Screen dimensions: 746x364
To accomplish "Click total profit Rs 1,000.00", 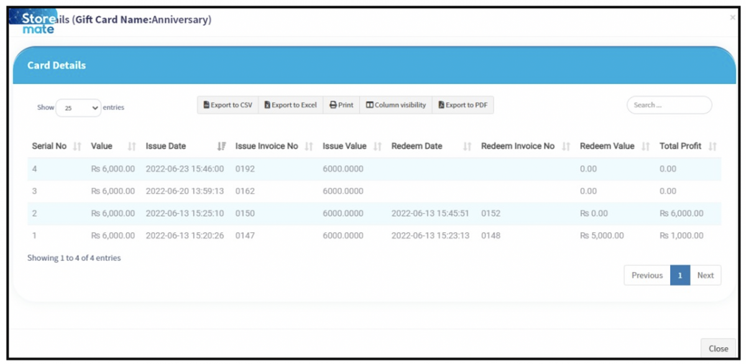I will click(681, 236).
